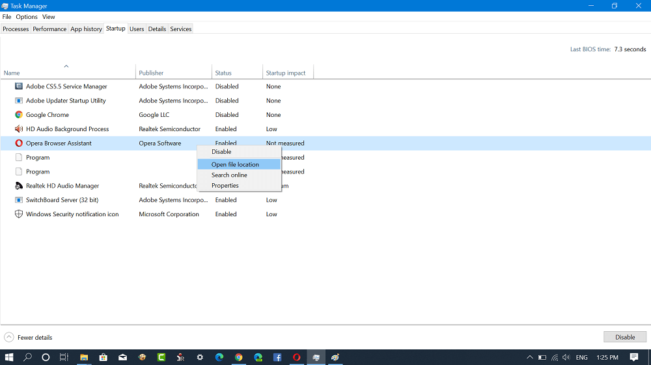
Task: Open the green Camtasia taskbar icon
Action: point(161,357)
